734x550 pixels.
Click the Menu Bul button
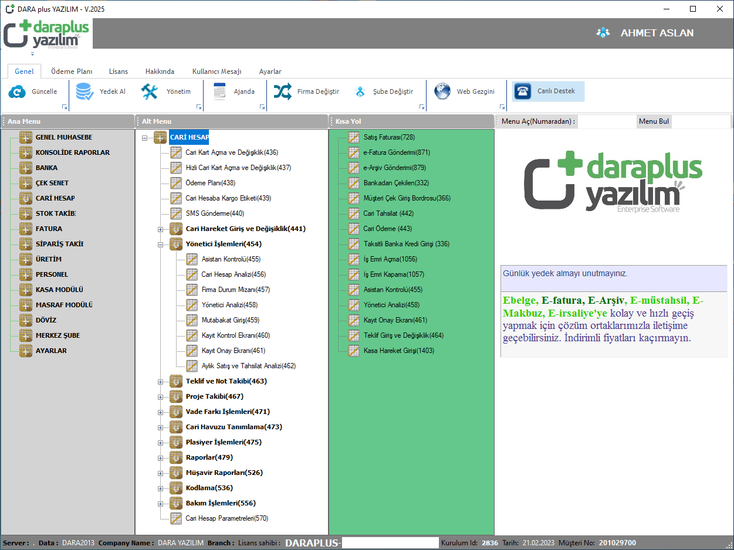point(654,121)
